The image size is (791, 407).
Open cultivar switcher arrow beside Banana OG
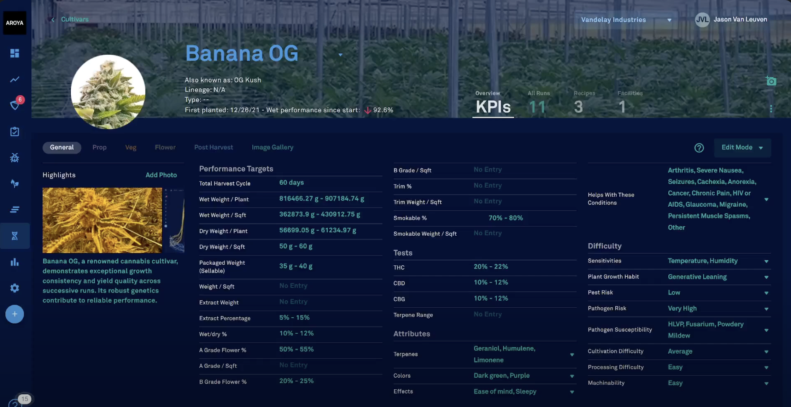click(x=340, y=55)
